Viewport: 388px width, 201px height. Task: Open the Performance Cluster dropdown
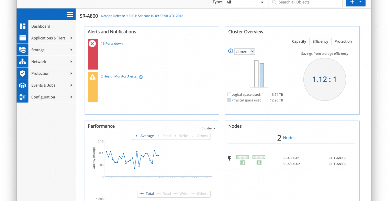click(208, 128)
